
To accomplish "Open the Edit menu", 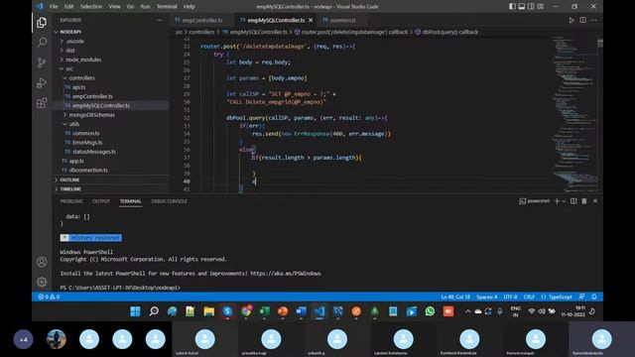I will (68, 7).
